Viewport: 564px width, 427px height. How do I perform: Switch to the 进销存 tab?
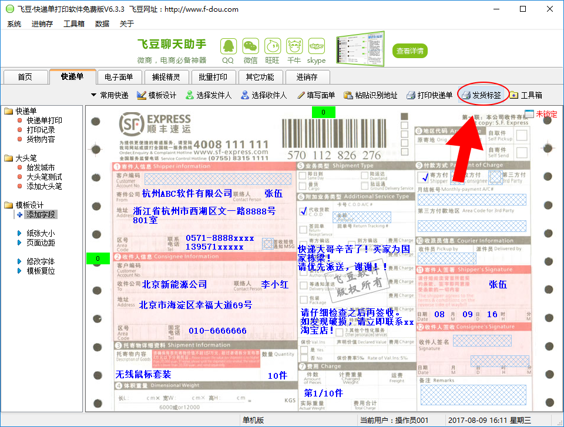click(307, 77)
